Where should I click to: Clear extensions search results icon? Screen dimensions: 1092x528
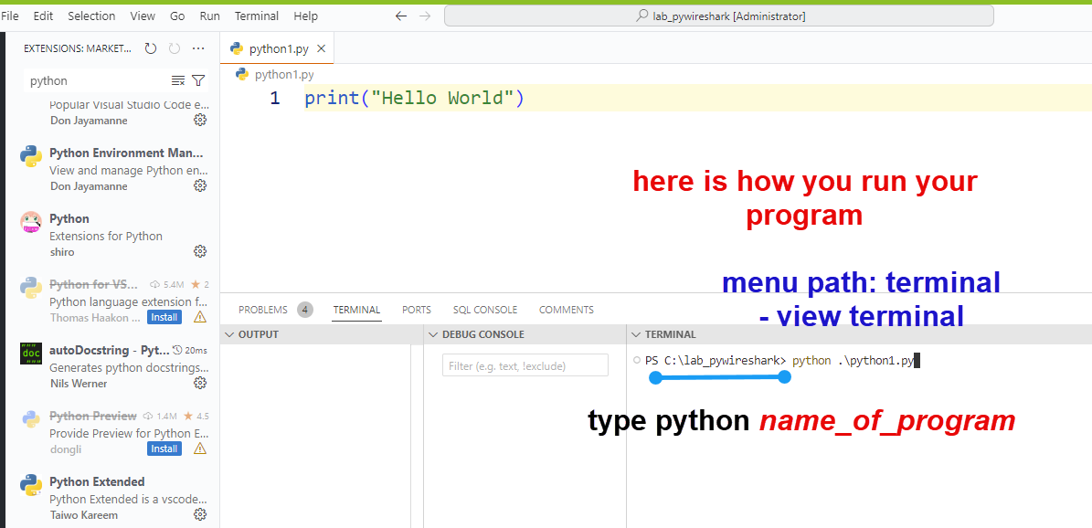pyautogui.click(x=178, y=80)
